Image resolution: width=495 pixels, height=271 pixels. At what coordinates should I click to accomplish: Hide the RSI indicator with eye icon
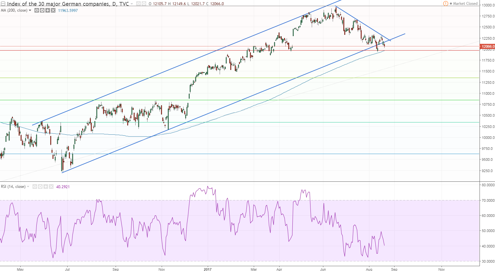35,187
